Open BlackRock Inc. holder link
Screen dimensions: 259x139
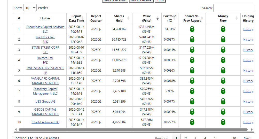click(45, 37)
